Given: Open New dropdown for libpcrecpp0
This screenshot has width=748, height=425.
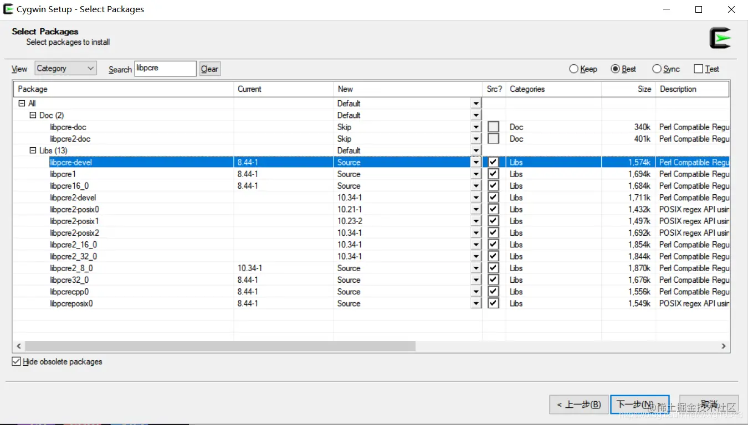Looking at the screenshot, I should 476,292.
